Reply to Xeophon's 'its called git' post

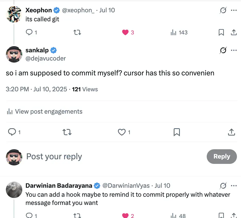click(29, 33)
